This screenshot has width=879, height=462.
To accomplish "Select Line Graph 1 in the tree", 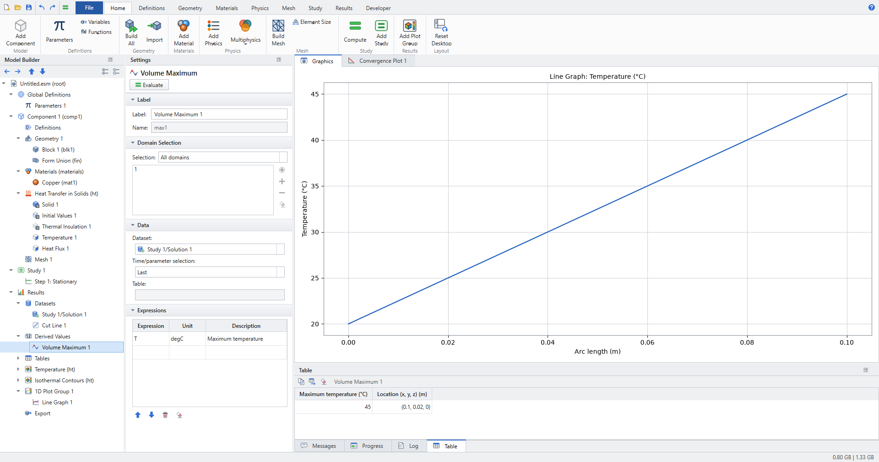I will [57, 402].
